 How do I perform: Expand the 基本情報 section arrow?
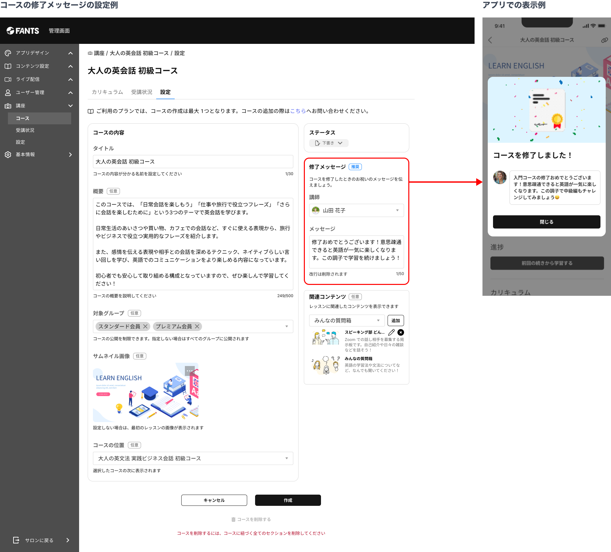[x=71, y=155]
